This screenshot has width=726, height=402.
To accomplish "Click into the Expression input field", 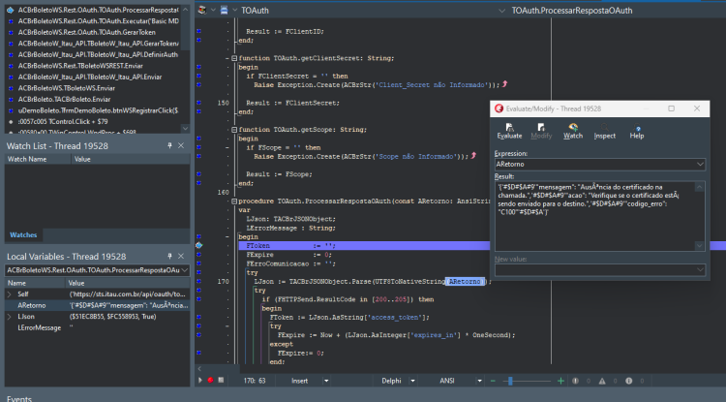I will pyautogui.click(x=595, y=164).
